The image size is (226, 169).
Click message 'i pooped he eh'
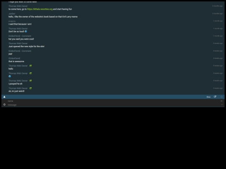[x=15, y=84]
